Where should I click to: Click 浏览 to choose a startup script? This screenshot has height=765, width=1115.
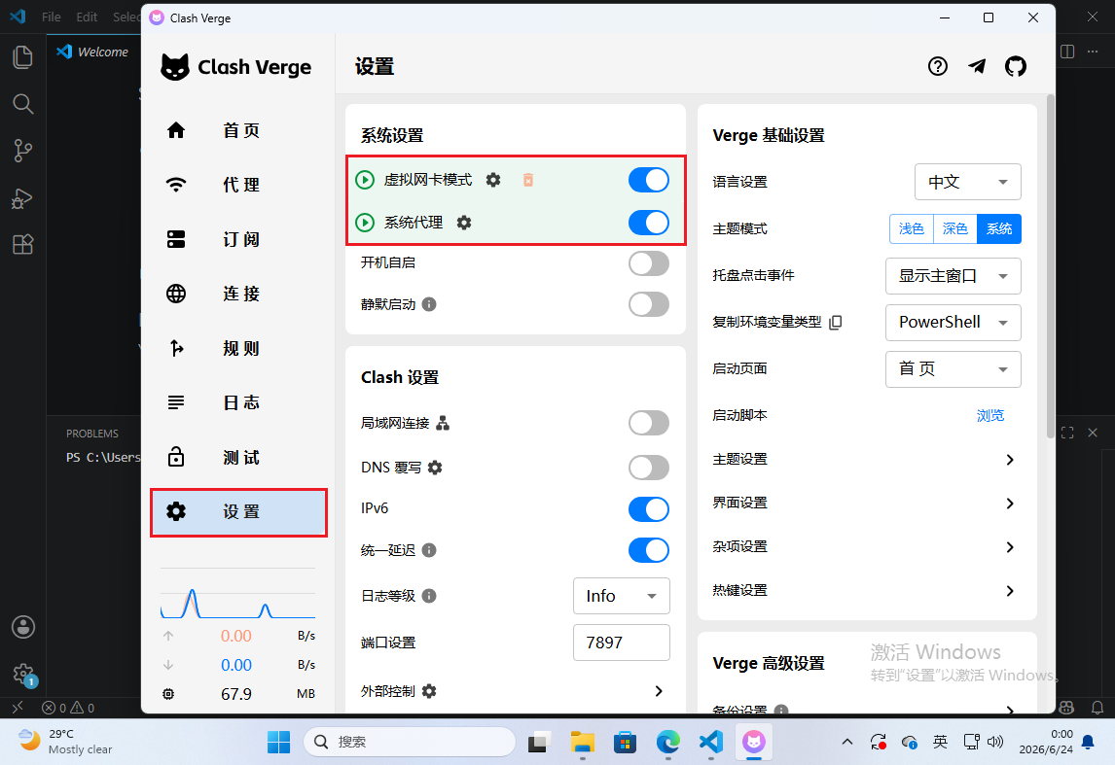(x=989, y=415)
